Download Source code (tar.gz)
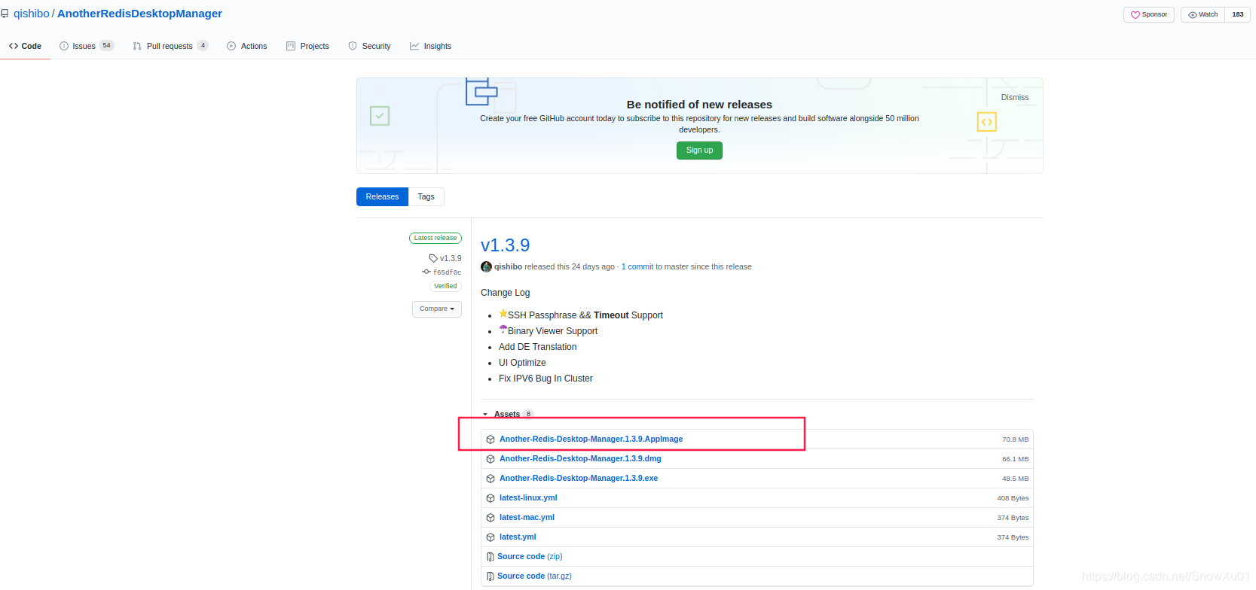Viewport: 1256px width, 590px height. pos(534,576)
